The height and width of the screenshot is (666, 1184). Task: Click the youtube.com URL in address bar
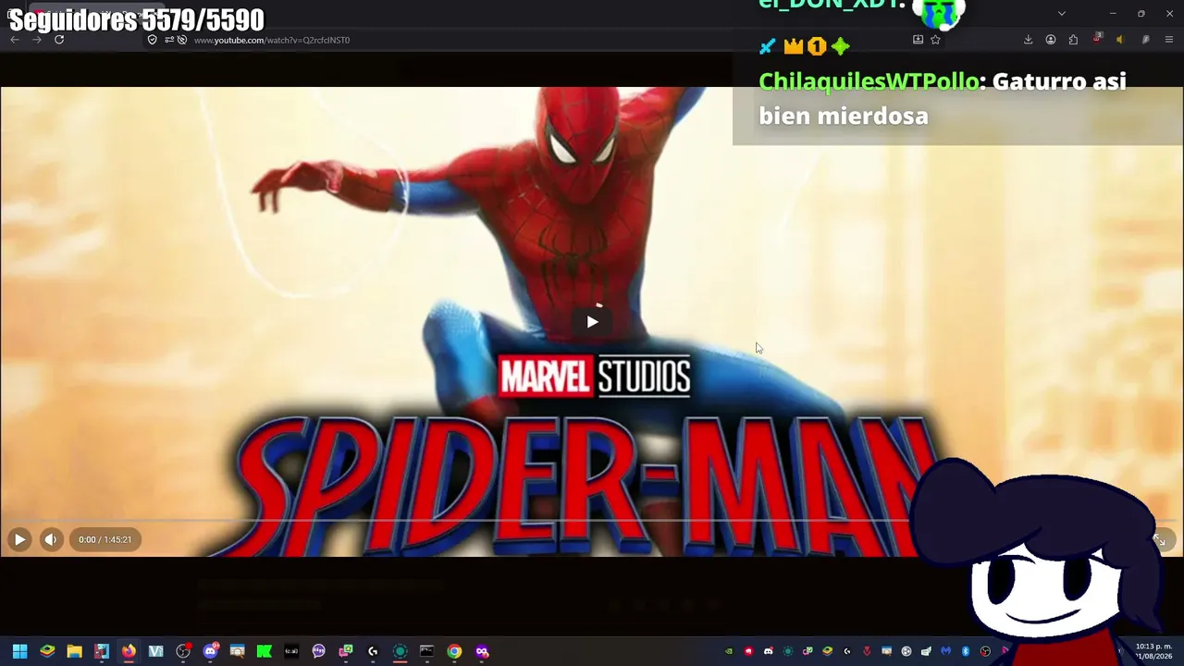coord(272,40)
